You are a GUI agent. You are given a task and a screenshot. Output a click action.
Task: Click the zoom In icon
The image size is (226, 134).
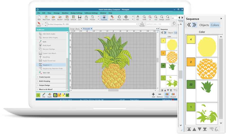(x=150, y=18)
